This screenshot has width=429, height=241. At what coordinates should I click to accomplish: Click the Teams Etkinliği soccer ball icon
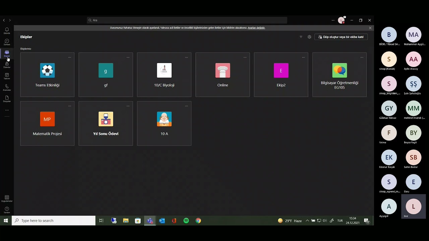(x=47, y=70)
